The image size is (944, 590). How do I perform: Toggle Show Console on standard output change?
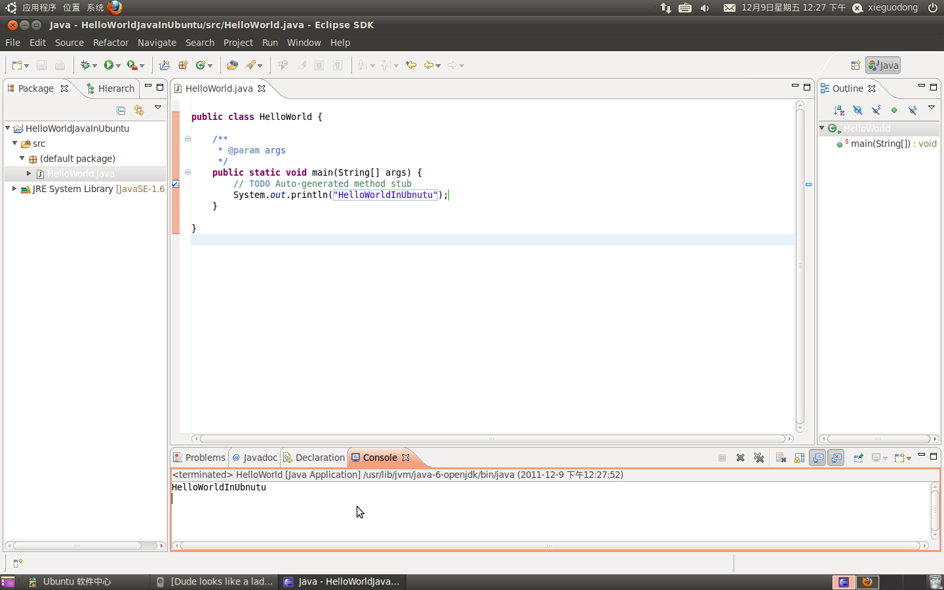click(817, 458)
